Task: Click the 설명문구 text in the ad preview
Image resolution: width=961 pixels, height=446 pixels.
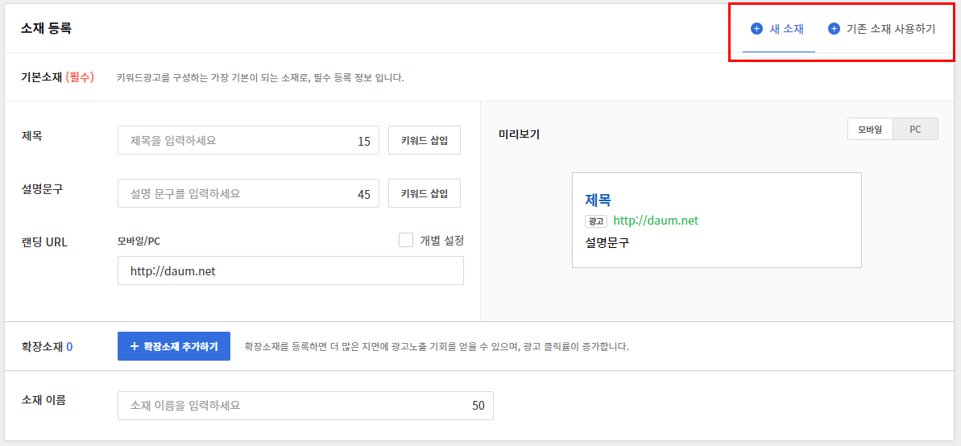Action: (x=607, y=242)
